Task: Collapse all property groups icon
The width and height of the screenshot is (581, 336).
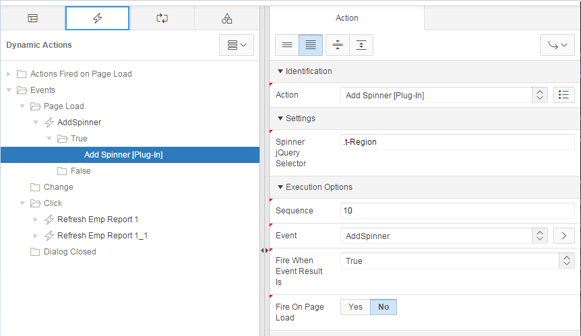Action: click(338, 45)
